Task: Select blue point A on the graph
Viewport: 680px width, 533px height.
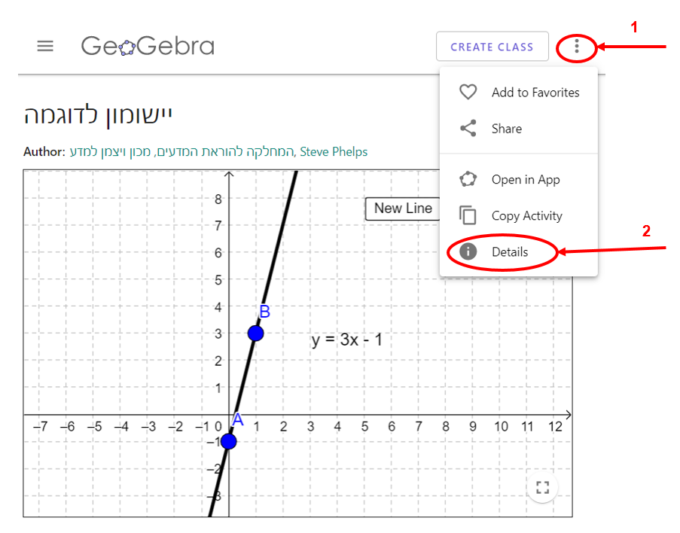Action: (228, 441)
